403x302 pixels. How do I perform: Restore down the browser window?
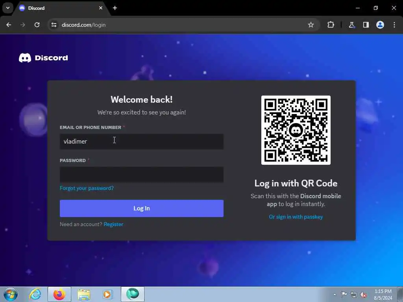pos(376,8)
